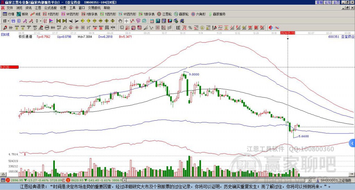355x190 pixels.
Task: Select the zigzag wave line icon
Action: click(151, 28)
